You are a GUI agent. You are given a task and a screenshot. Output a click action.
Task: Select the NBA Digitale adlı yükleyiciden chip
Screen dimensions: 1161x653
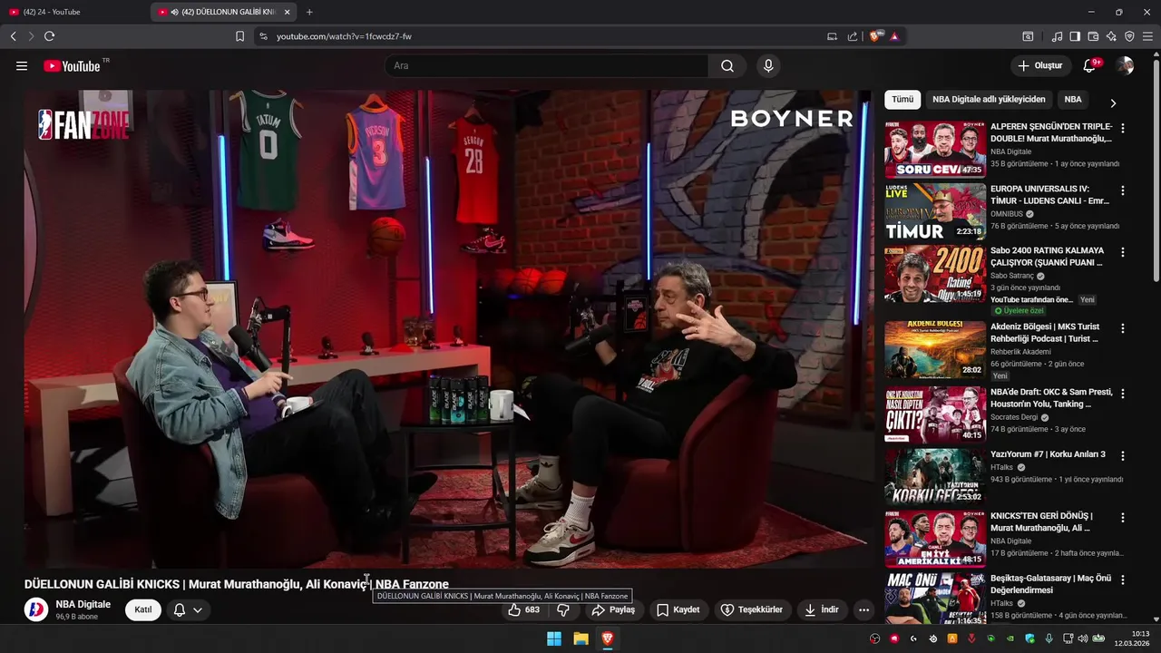[x=989, y=100]
